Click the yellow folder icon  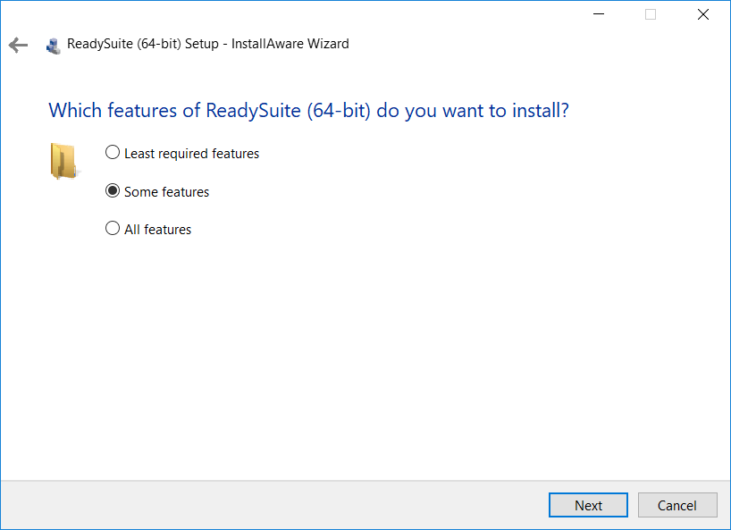click(63, 161)
